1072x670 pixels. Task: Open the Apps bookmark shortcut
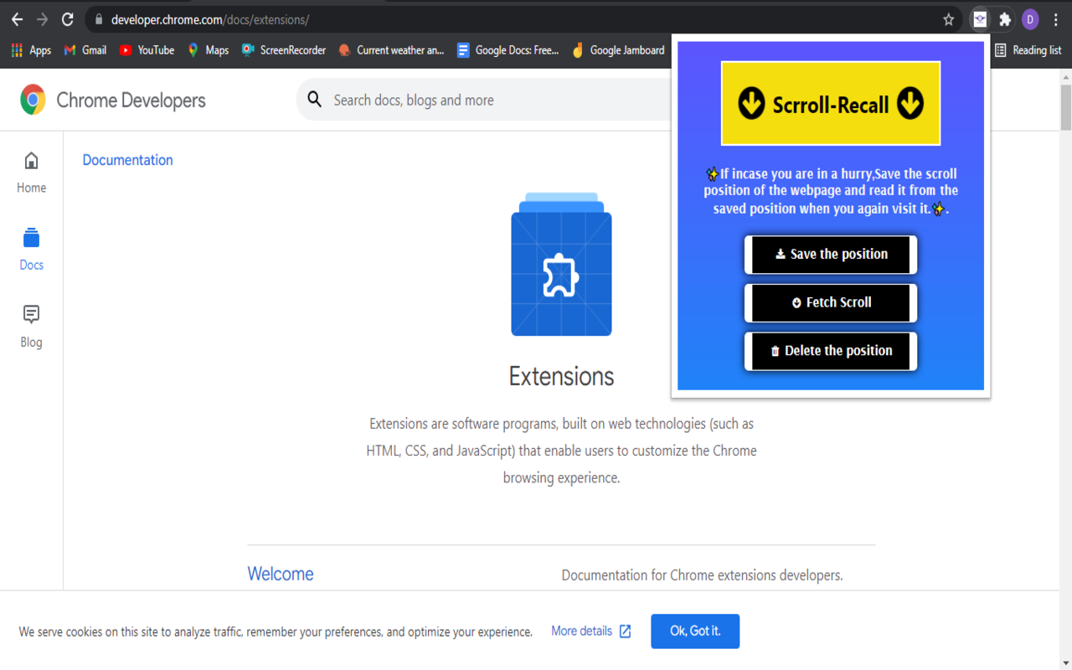click(31, 50)
